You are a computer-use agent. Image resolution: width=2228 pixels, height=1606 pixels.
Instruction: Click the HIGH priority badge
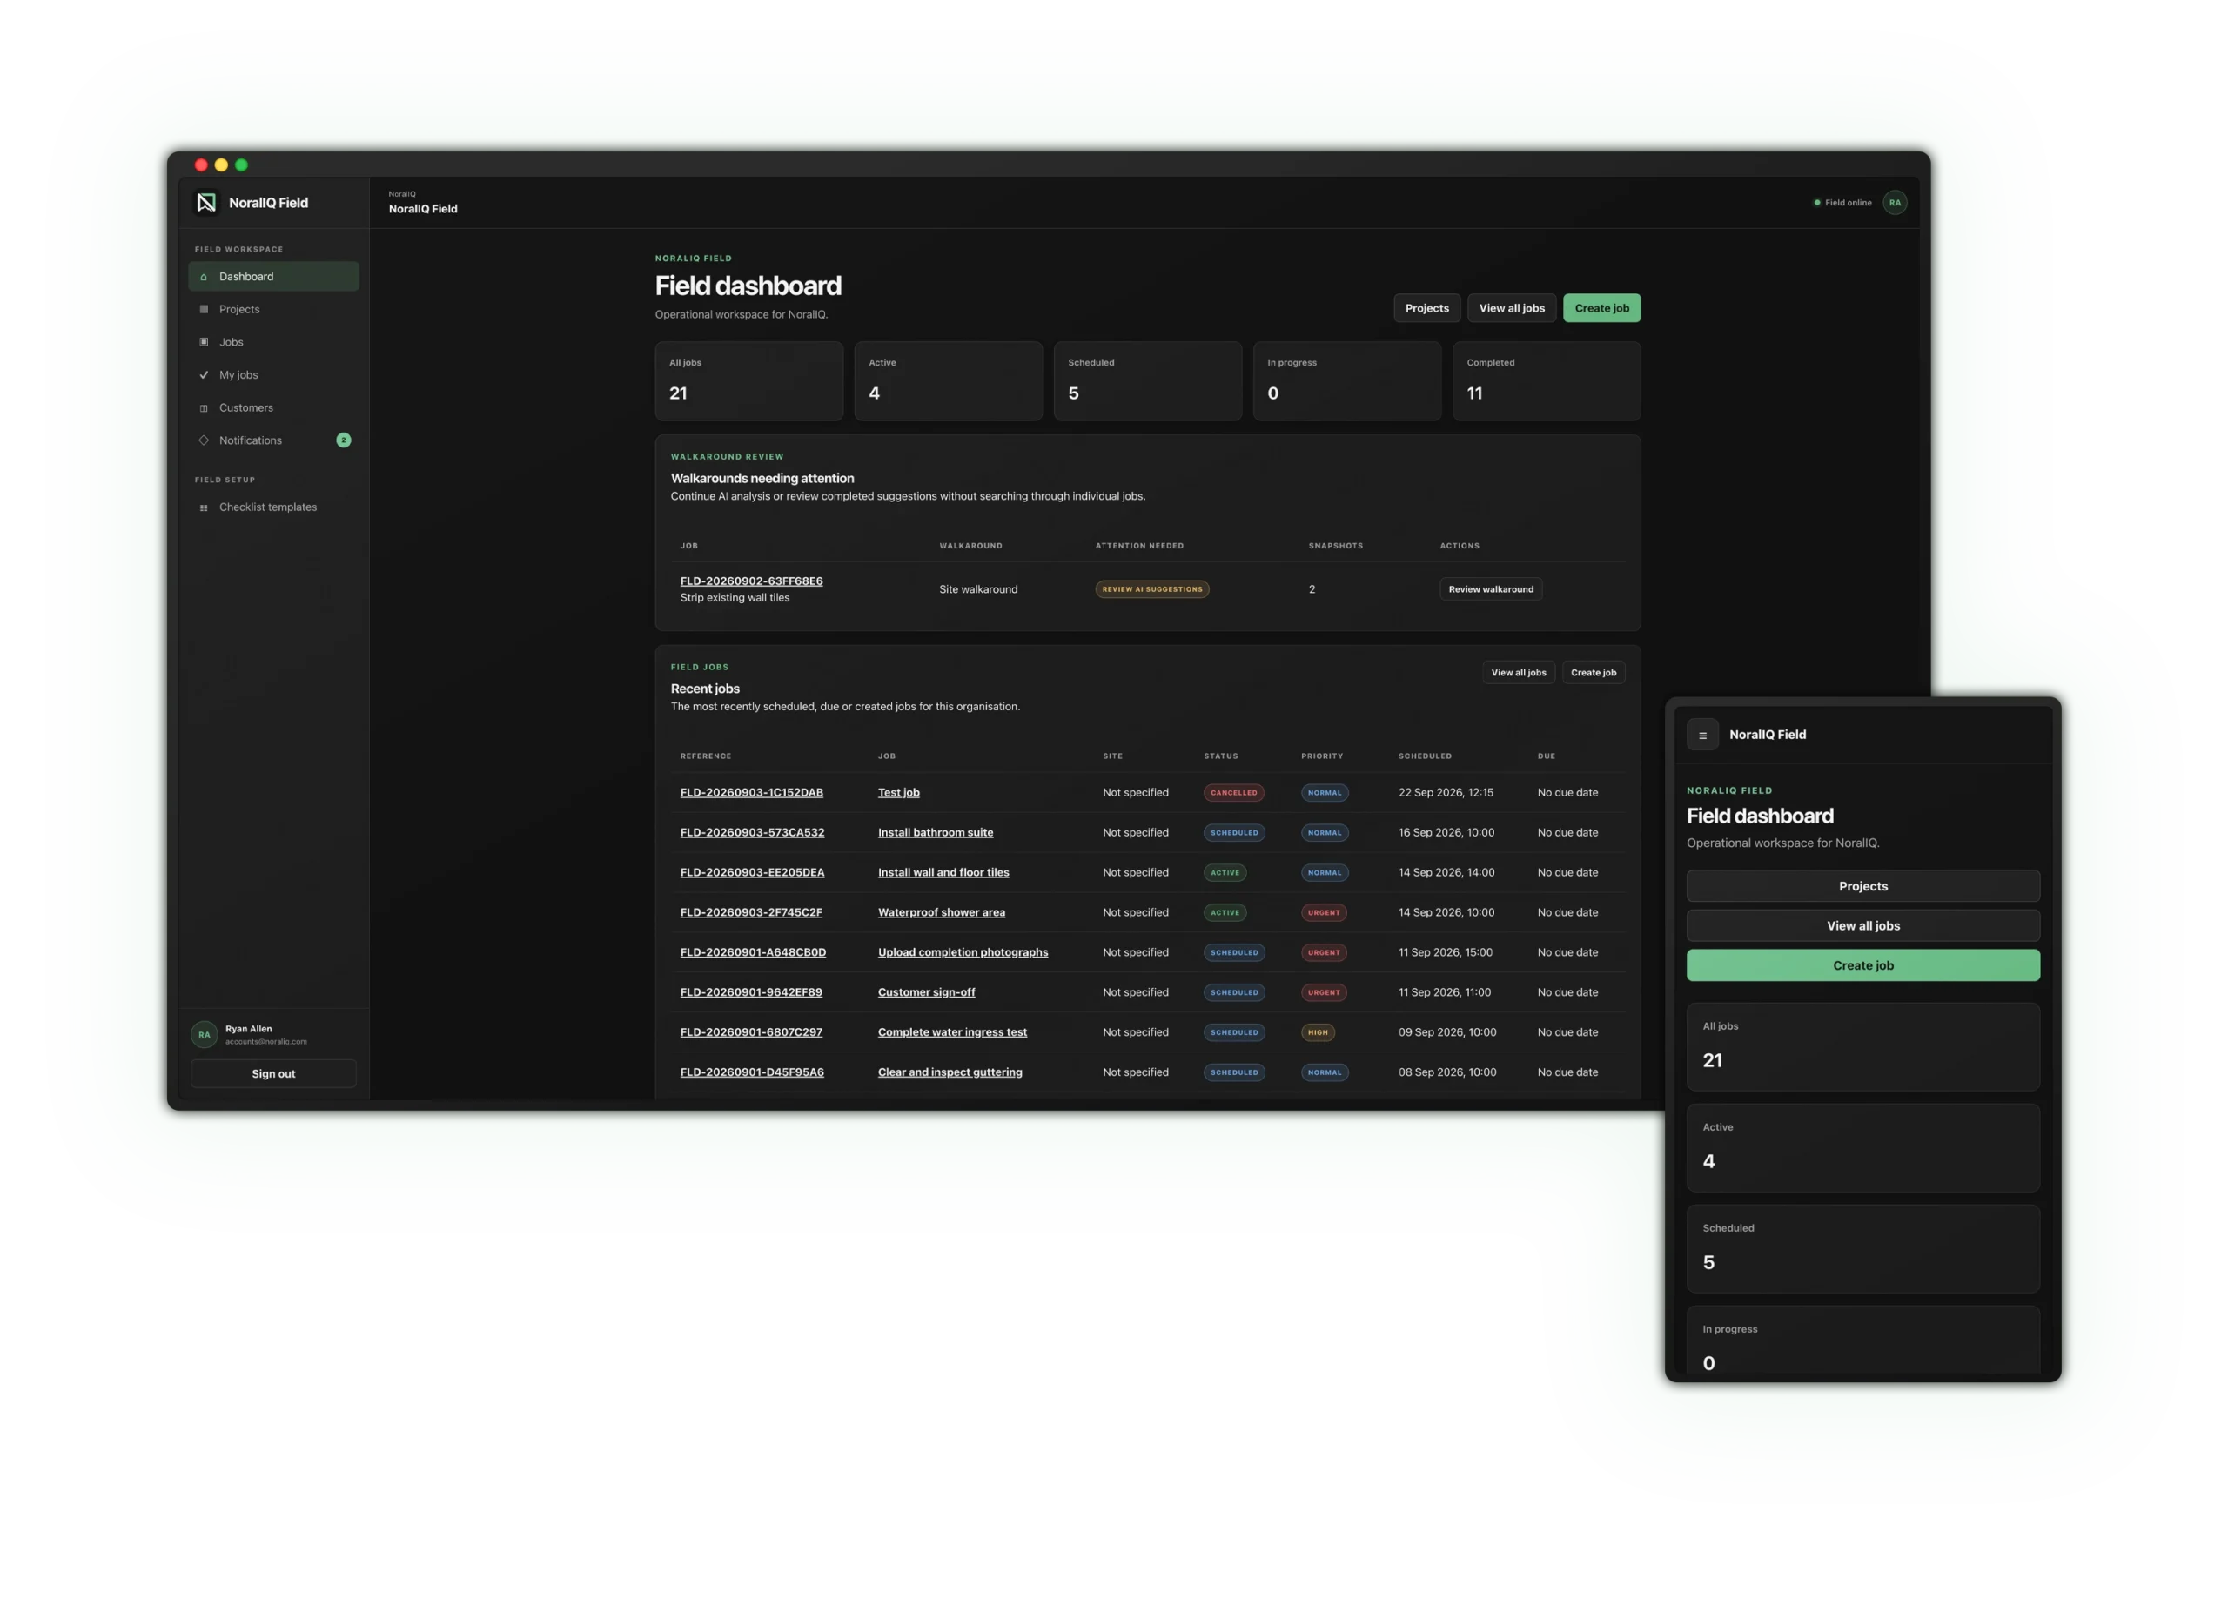pyautogui.click(x=1319, y=1032)
